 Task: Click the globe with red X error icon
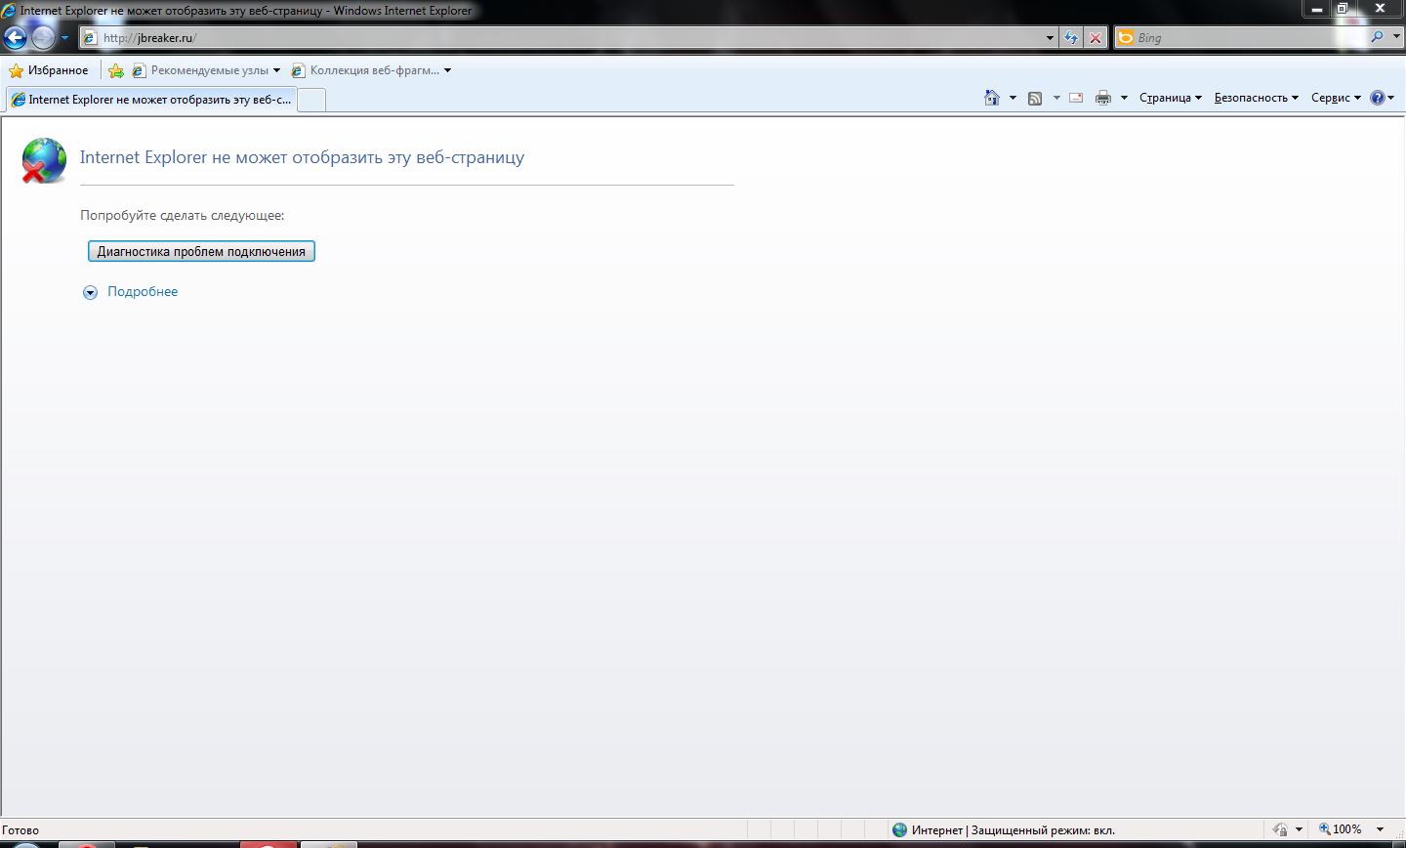click(44, 160)
